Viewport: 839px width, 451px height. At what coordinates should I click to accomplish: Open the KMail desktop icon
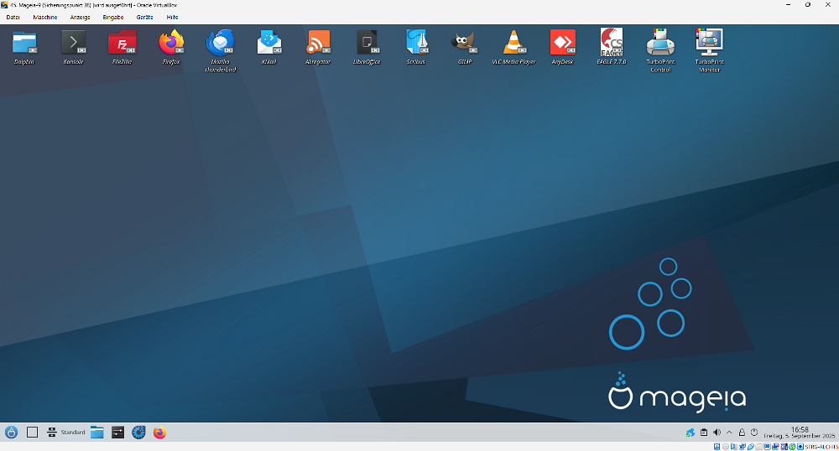coord(268,43)
